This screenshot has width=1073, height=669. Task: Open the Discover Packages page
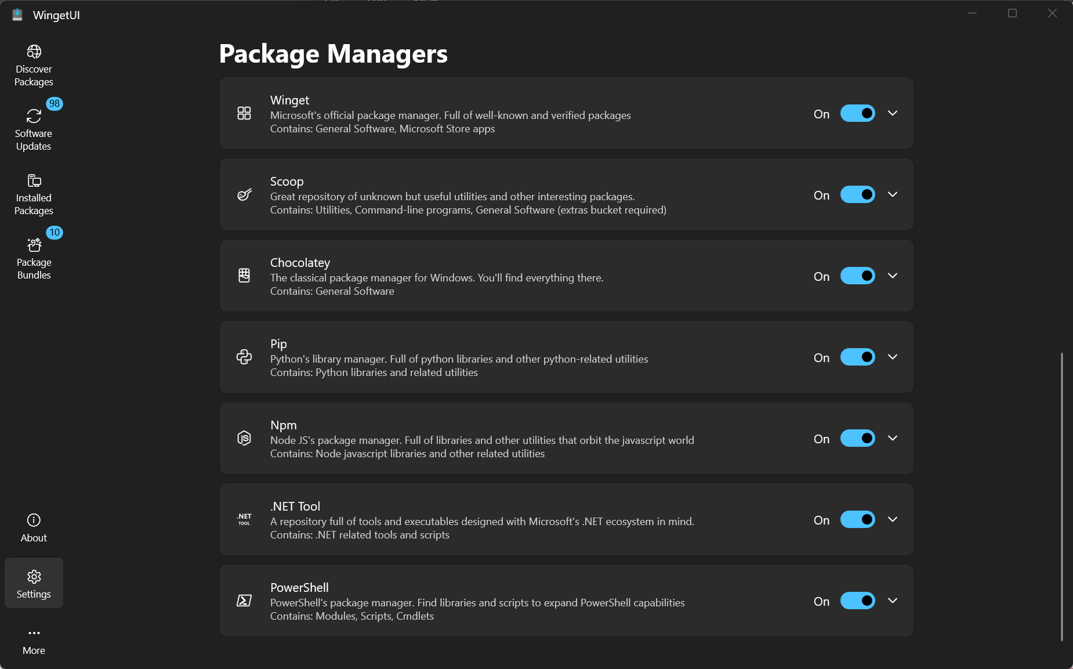pos(34,66)
